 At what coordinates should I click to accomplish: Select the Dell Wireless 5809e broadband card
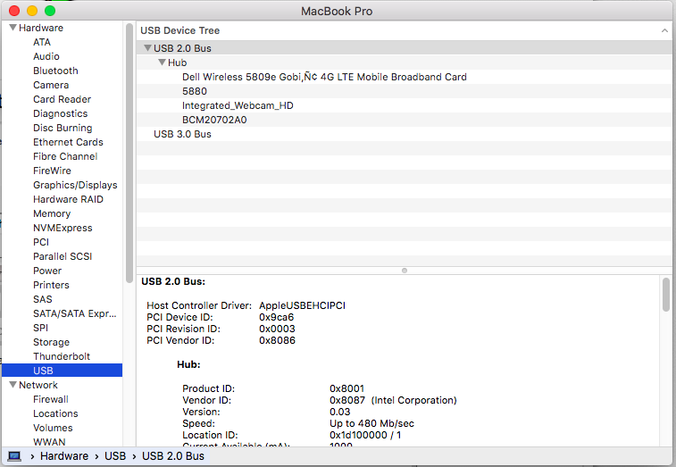pyautogui.click(x=324, y=77)
